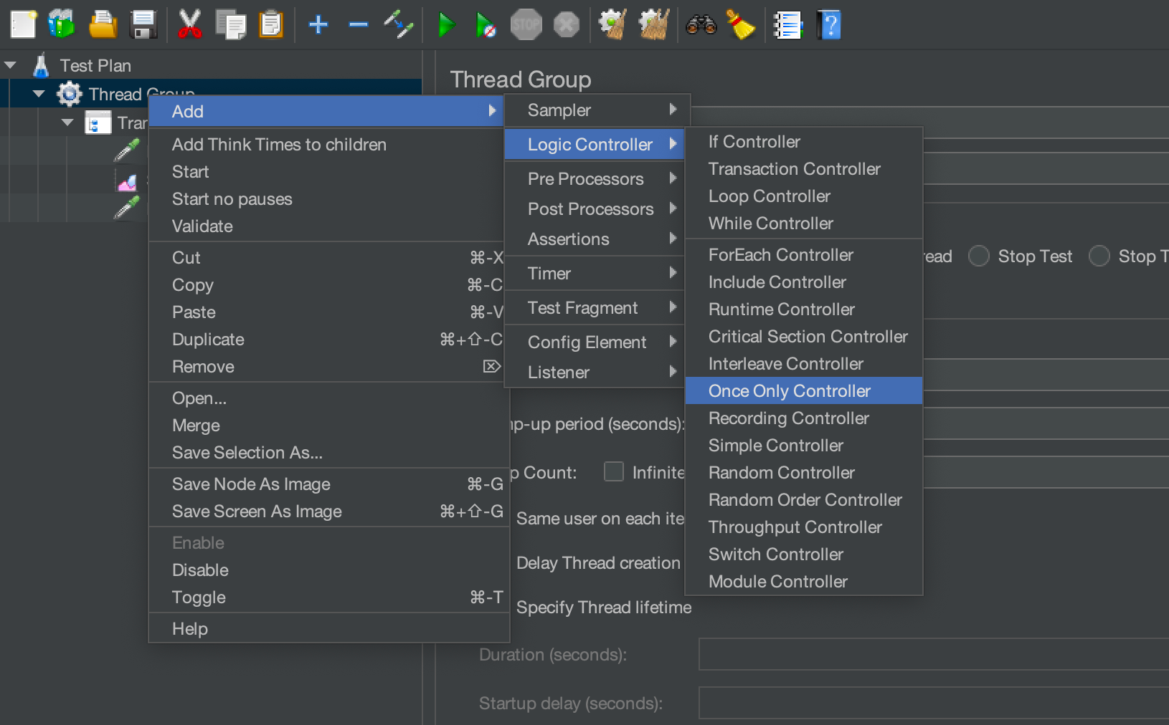This screenshot has height=725, width=1169.
Task: Click the Stop test icon
Action: pos(526,25)
